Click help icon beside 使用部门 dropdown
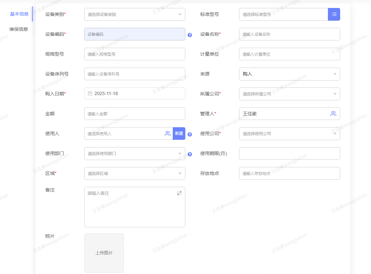 [x=190, y=154]
